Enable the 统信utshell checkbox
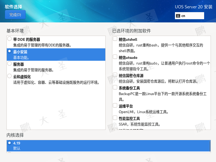The height and width of the screenshot is (162, 216). (x=115, y=39)
